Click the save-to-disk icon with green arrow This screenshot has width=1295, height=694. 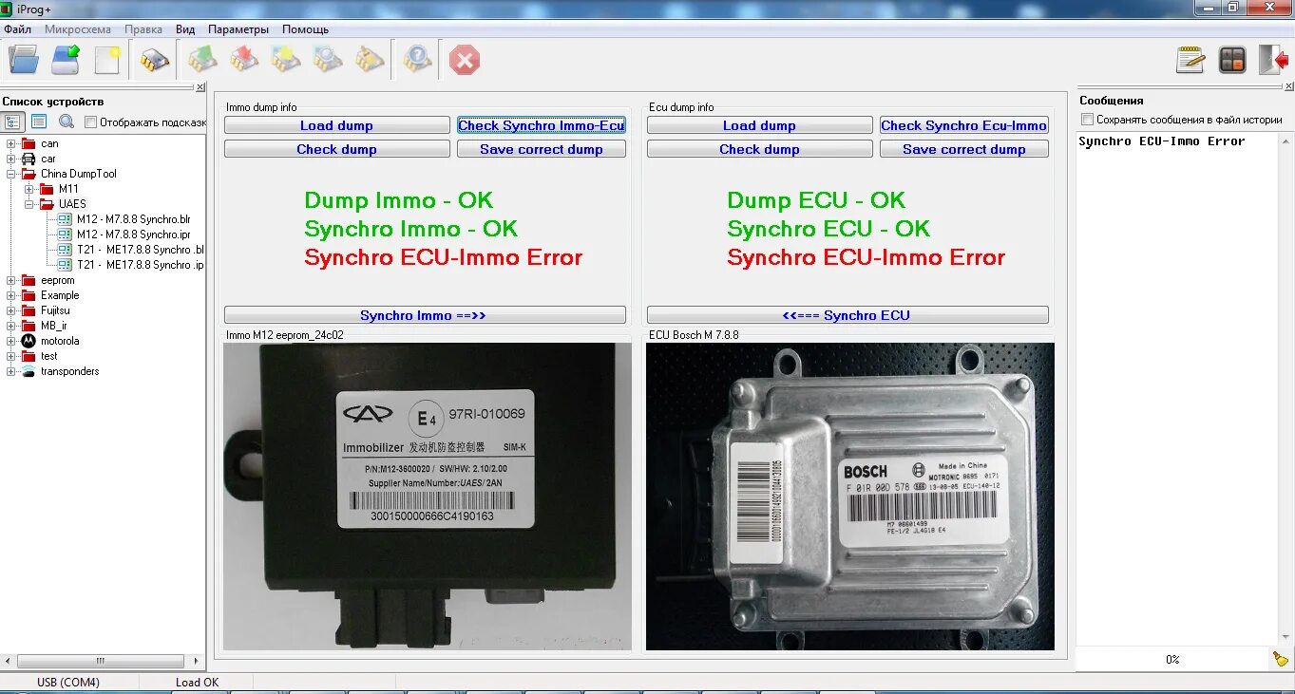point(66,60)
